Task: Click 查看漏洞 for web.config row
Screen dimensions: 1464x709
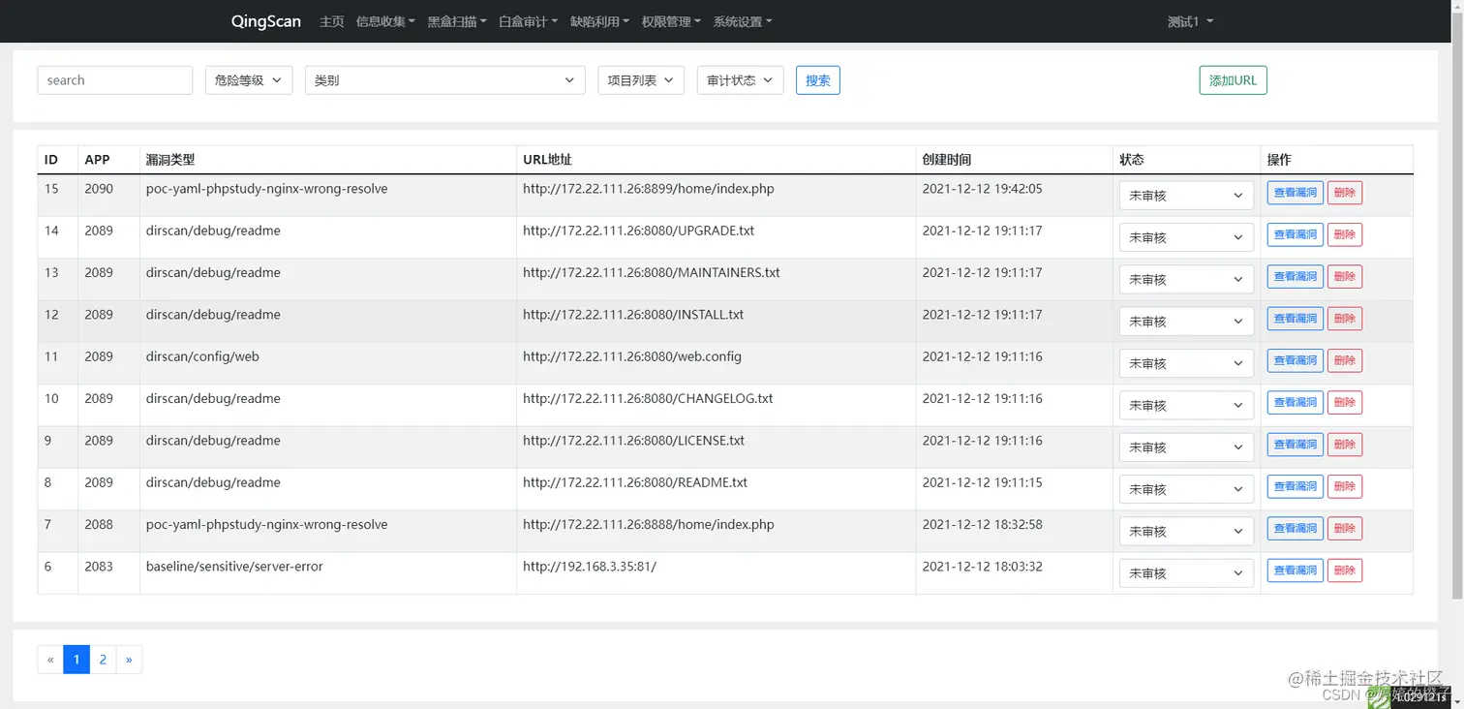Action: [1296, 360]
